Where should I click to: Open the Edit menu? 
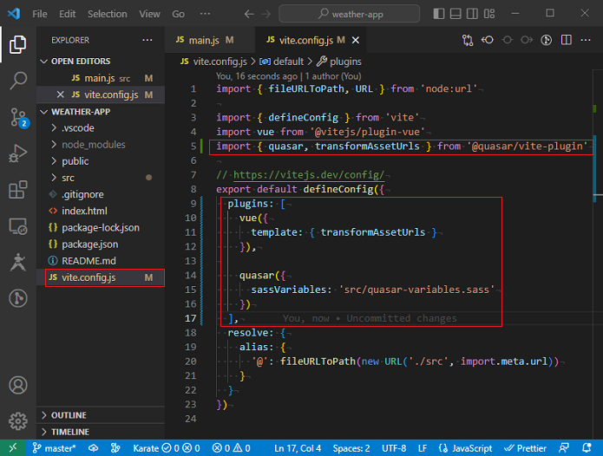[x=68, y=14]
